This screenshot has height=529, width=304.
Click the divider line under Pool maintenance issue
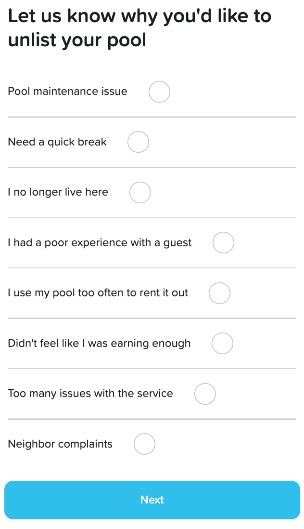pyautogui.click(x=152, y=117)
